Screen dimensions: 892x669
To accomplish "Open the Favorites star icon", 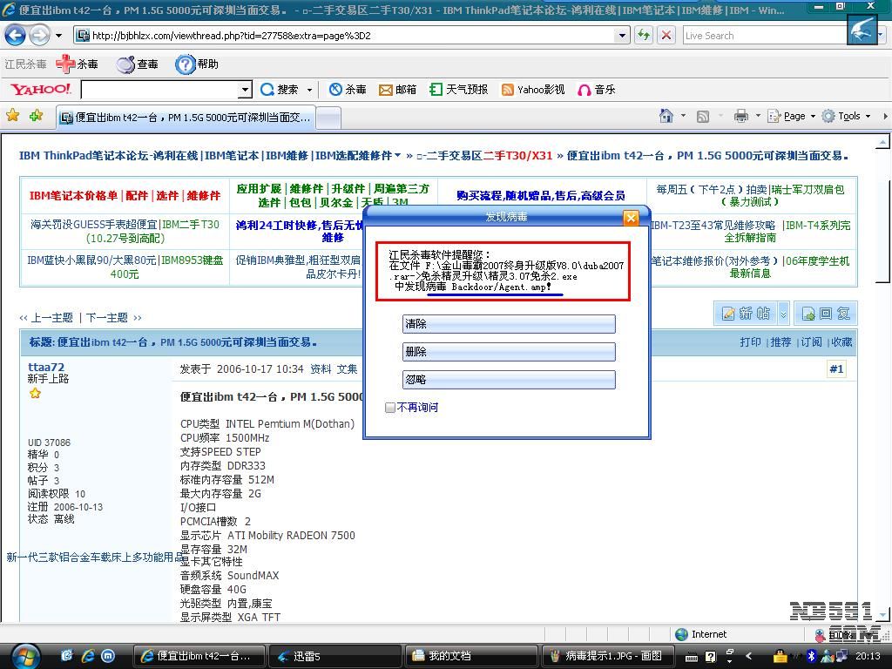I will coord(12,116).
